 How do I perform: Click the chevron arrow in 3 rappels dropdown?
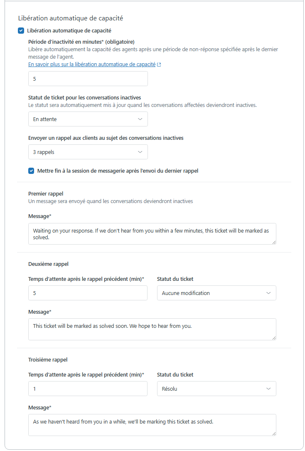(140, 152)
